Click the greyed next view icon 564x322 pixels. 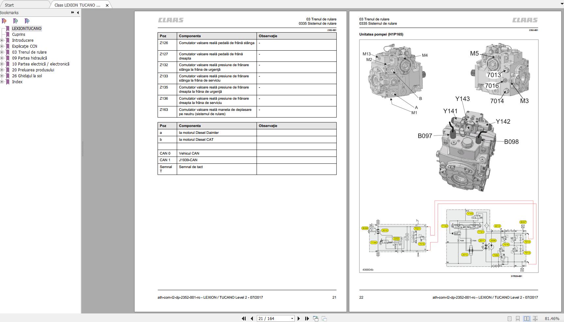(x=324, y=318)
